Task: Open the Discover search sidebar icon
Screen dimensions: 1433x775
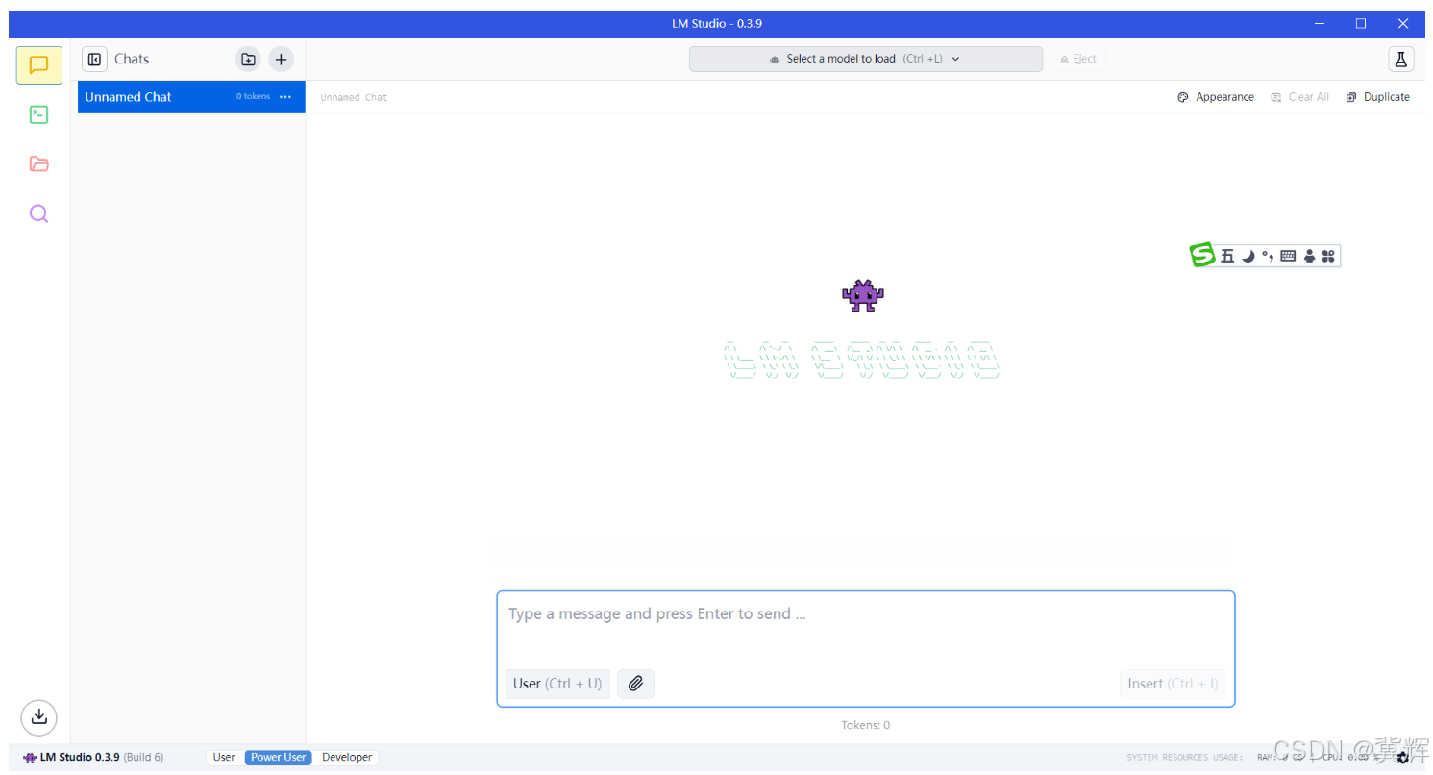Action: (x=39, y=213)
